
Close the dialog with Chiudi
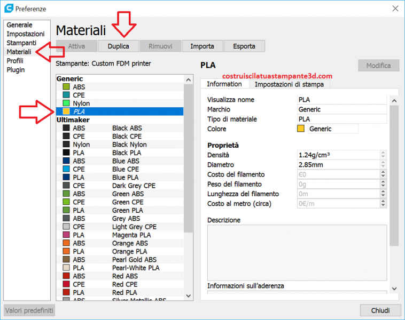click(x=380, y=310)
